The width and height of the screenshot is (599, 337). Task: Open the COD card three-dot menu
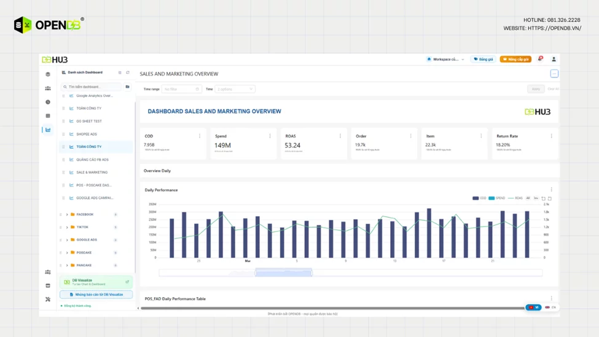[x=200, y=136]
